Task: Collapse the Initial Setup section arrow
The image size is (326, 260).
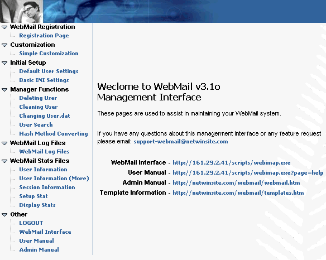Action: (x=4, y=63)
